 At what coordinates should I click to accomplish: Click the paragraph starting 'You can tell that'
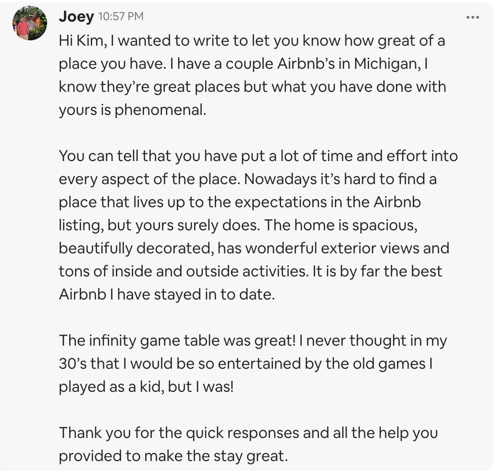pyautogui.click(x=258, y=225)
